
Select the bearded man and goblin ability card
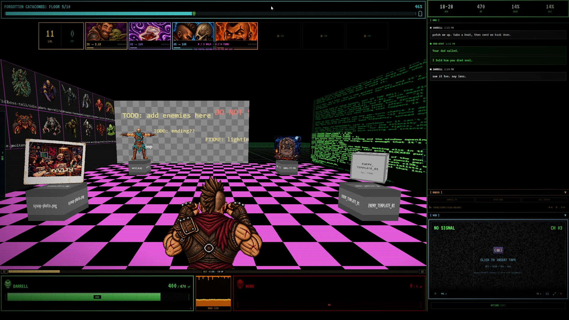click(x=106, y=36)
